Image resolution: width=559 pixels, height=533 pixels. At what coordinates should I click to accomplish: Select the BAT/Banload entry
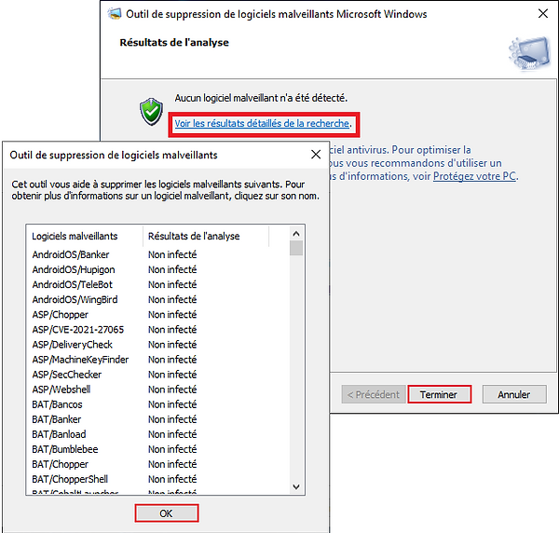tap(59, 434)
